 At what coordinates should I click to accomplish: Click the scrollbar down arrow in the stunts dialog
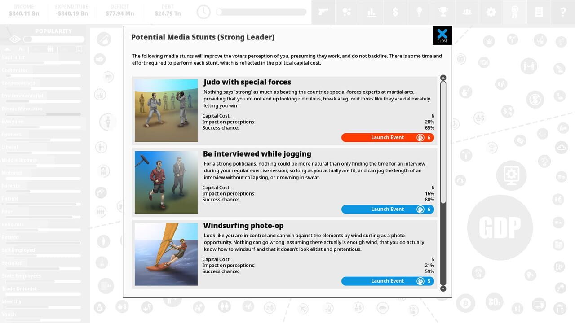443,288
